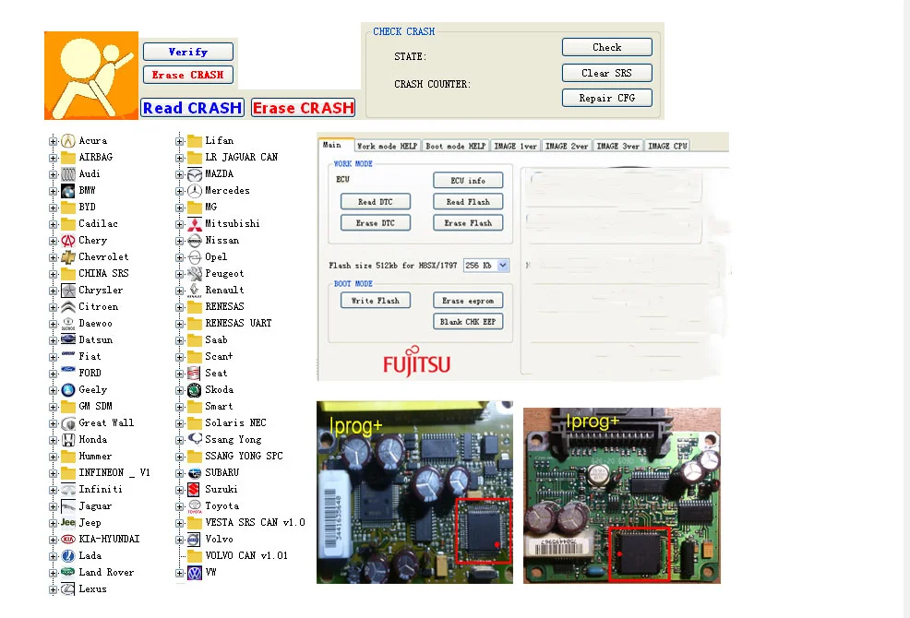Click the Verify button
The width and height of the screenshot is (910, 618).
tap(188, 52)
